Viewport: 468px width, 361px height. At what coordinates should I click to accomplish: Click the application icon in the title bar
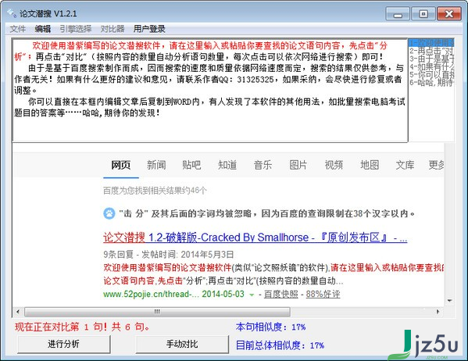(x=12, y=13)
